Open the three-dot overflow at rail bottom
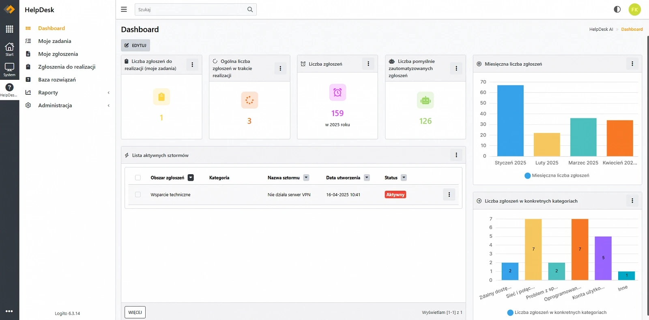 (x=9, y=311)
